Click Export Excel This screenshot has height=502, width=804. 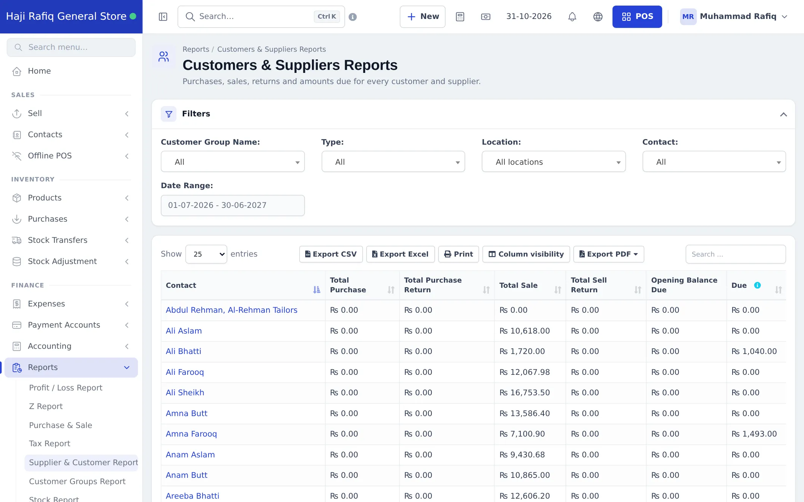click(401, 254)
